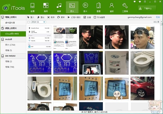This screenshot has width=163, height=114.
Task: Click the feedback speech bubble icon
Action: tap(135, 2)
